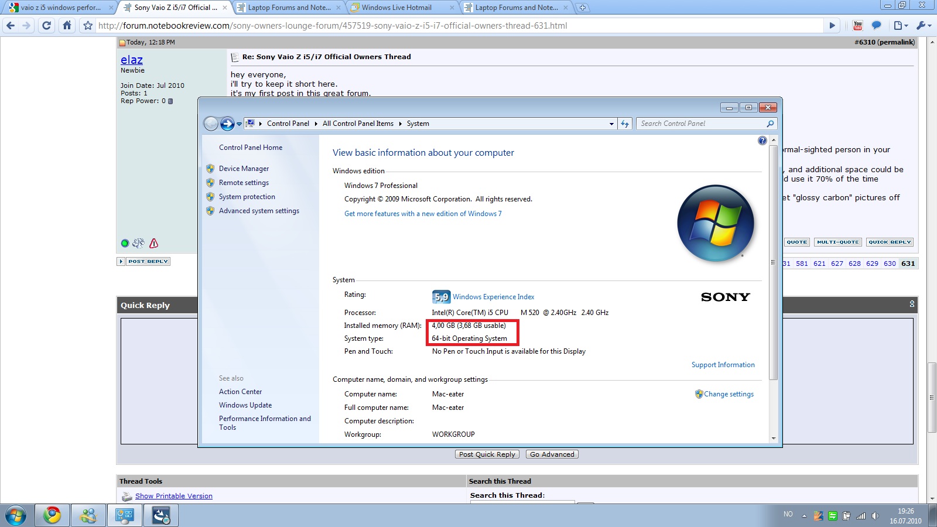Screen dimensions: 937x527
Task: Open a new Chrome tab
Action: 583,8
